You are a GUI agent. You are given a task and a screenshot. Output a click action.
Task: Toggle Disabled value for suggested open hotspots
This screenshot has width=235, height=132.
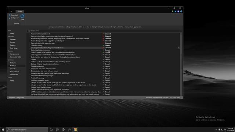tap(108, 41)
